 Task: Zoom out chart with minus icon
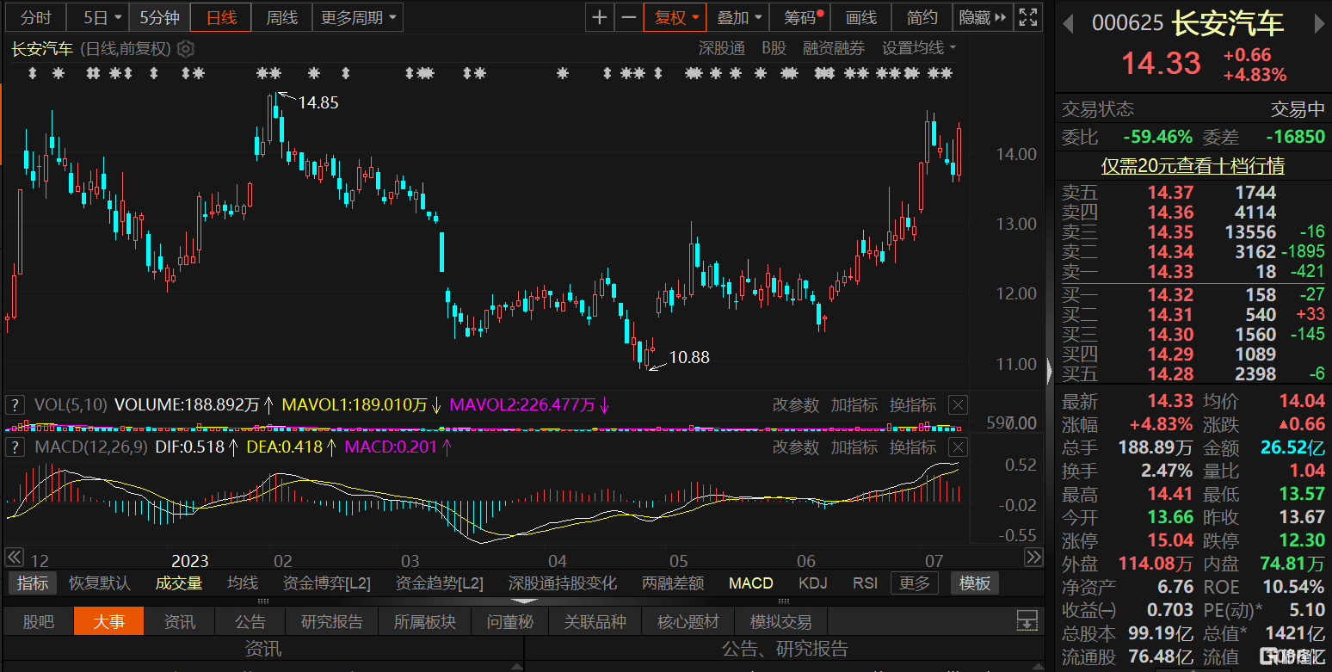(x=629, y=17)
